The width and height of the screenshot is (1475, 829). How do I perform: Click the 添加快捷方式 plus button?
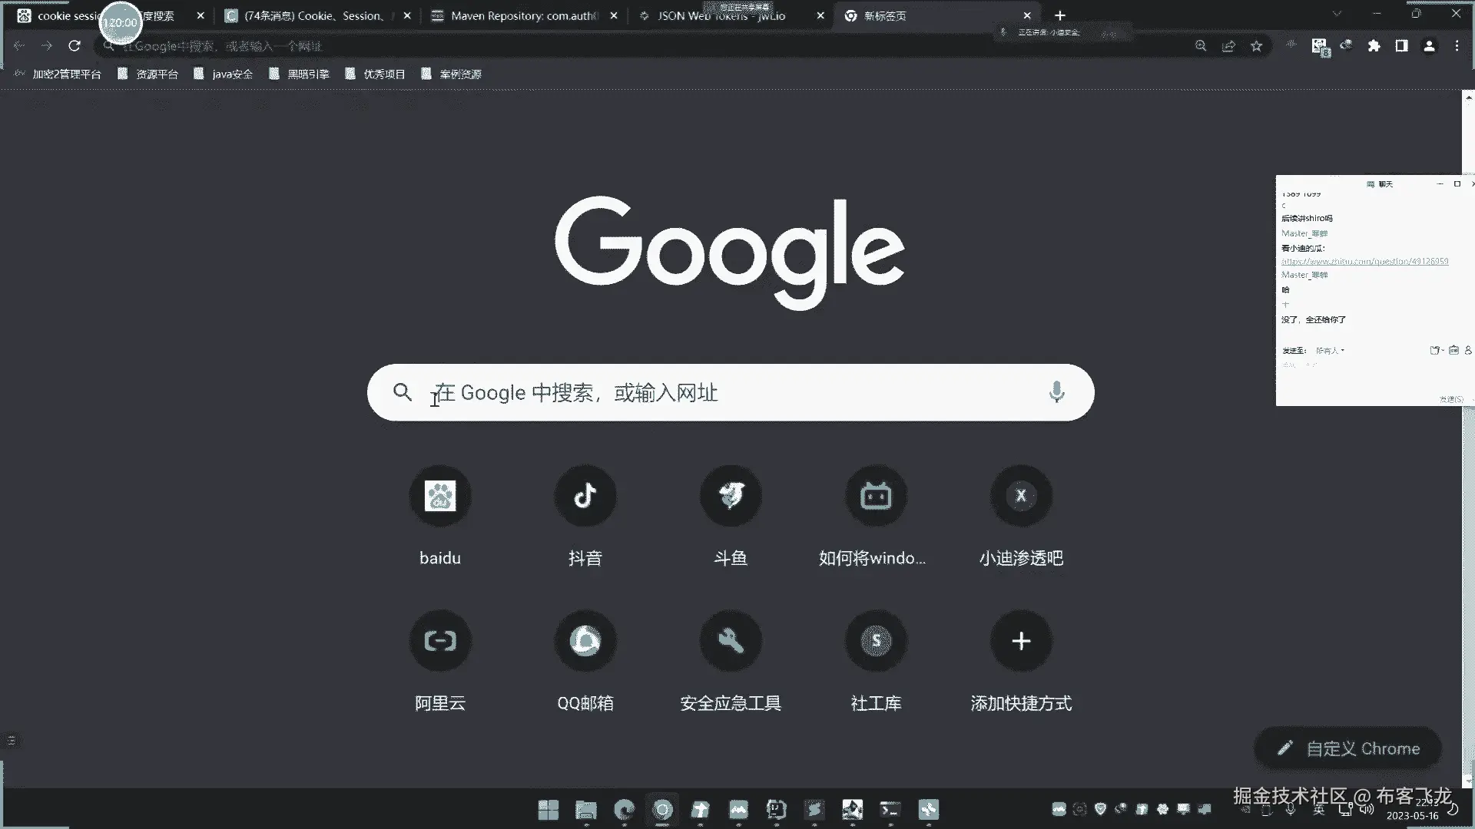[1021, 641]
